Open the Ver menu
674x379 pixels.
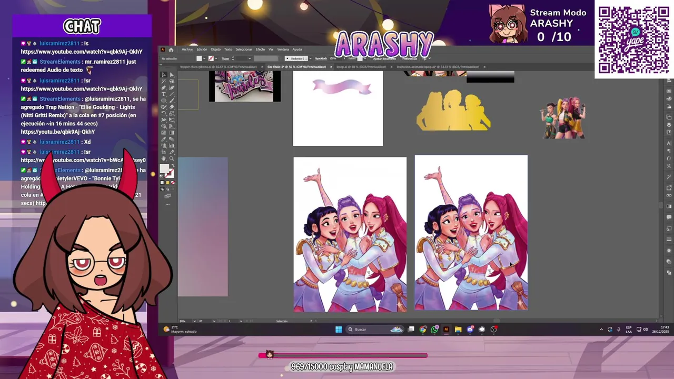[x=271, y=49]
